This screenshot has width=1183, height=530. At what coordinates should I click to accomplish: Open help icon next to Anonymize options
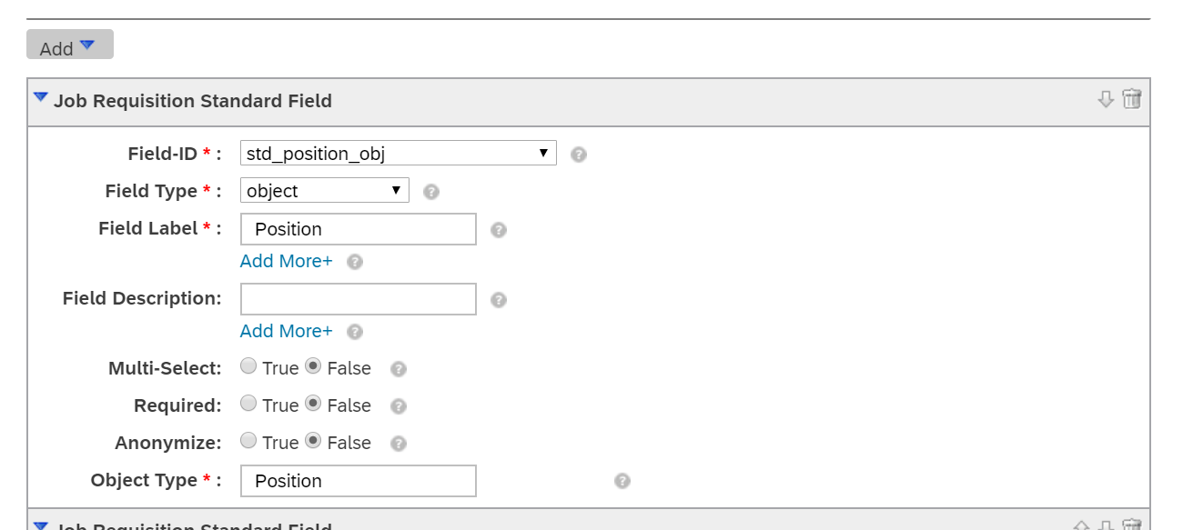click(x=398, y=444)
